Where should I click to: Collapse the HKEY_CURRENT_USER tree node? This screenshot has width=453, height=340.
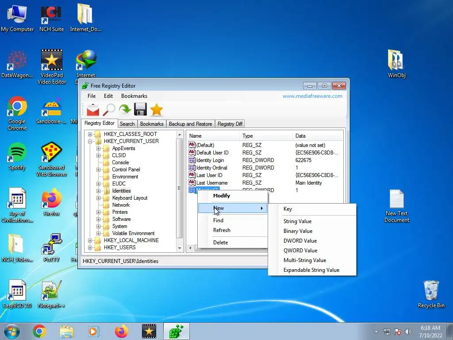pyautogui.click(x=90, y=141)
